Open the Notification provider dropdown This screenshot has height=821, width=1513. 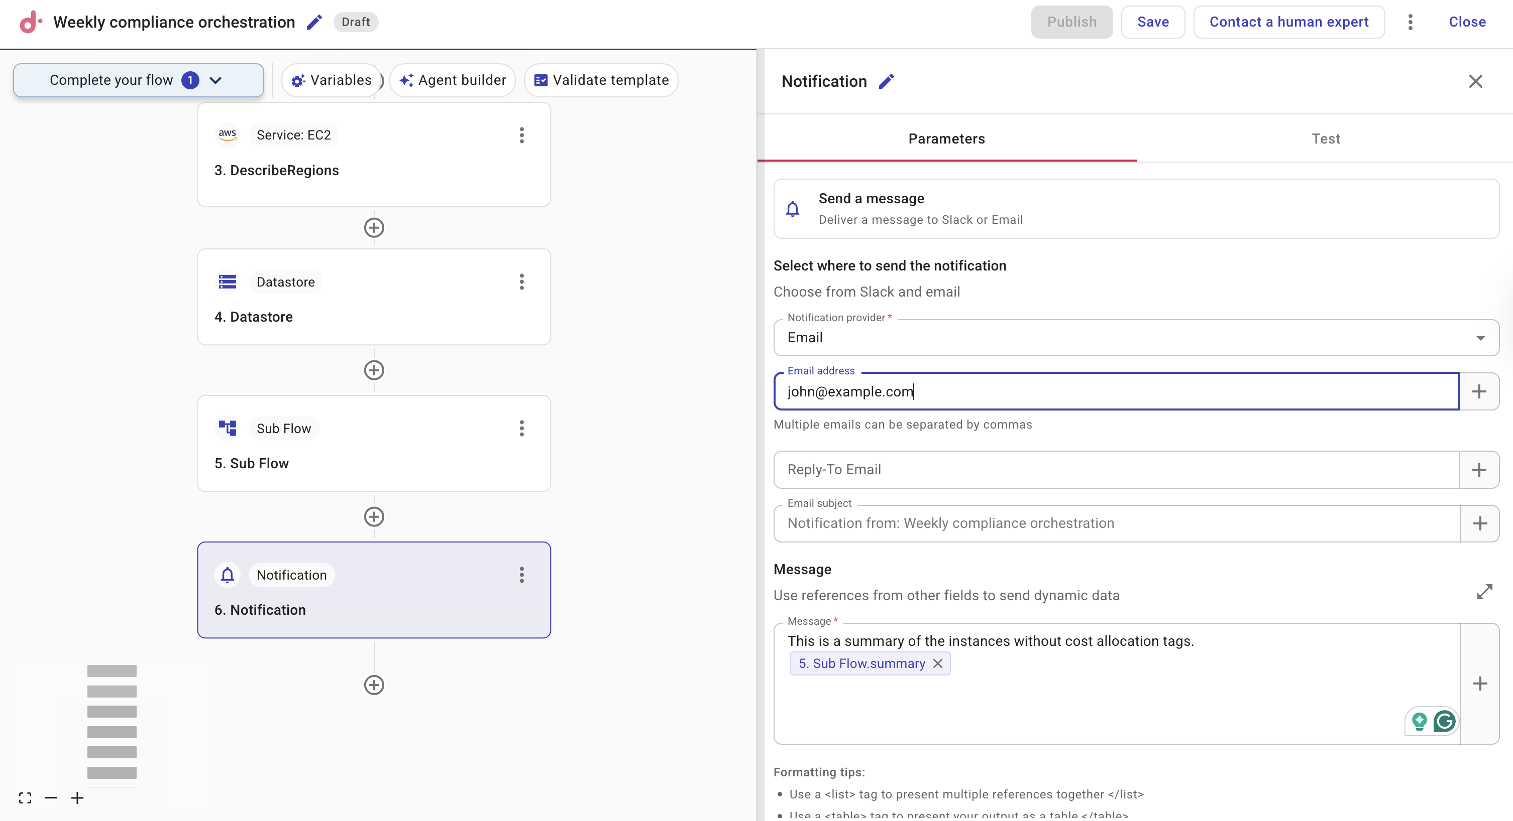pos(1135,337)
